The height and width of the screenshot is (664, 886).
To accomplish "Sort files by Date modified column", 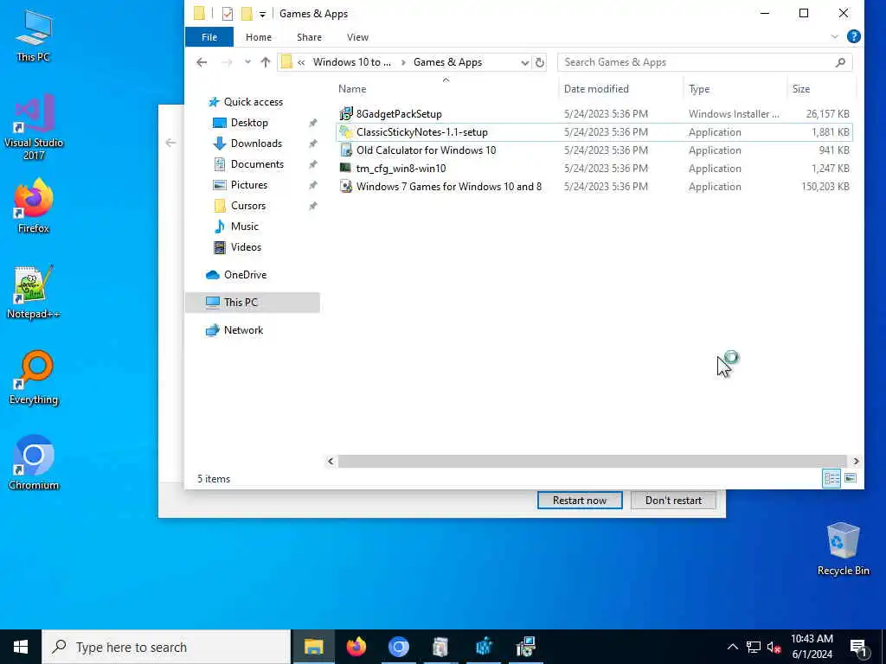I will tap(620, 89).
